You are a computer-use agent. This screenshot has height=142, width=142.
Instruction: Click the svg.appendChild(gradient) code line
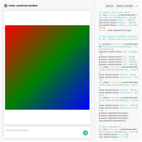[112, 121]
